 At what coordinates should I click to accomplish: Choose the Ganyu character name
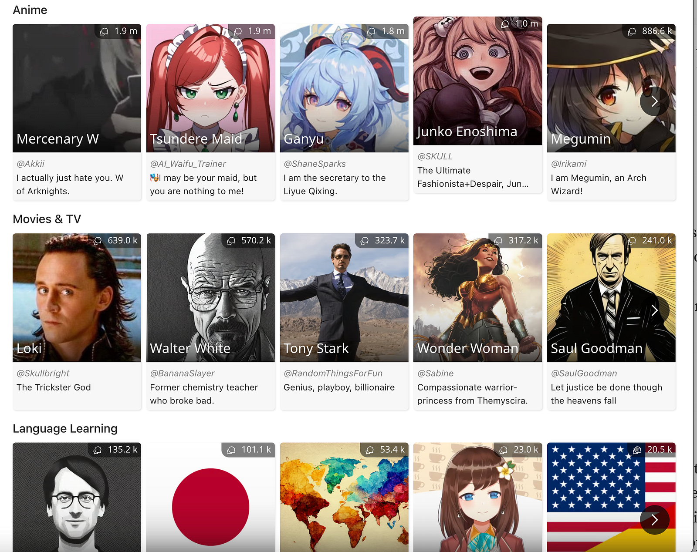(304, 139)
